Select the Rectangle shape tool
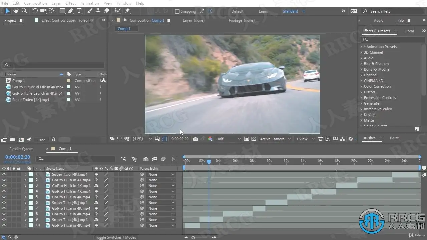 [x=62, y=11]
